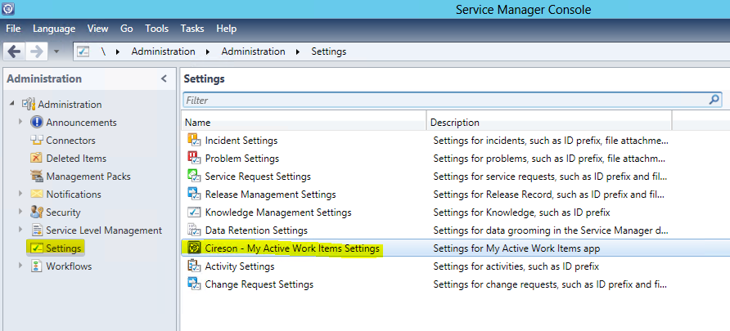Viewport: 730px width, 331px height.
Task: Open the navigation history dropdown arrow
Action: click(56, 51)
